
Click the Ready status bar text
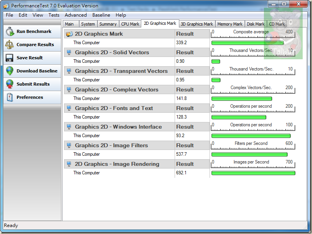click(11, 225)
